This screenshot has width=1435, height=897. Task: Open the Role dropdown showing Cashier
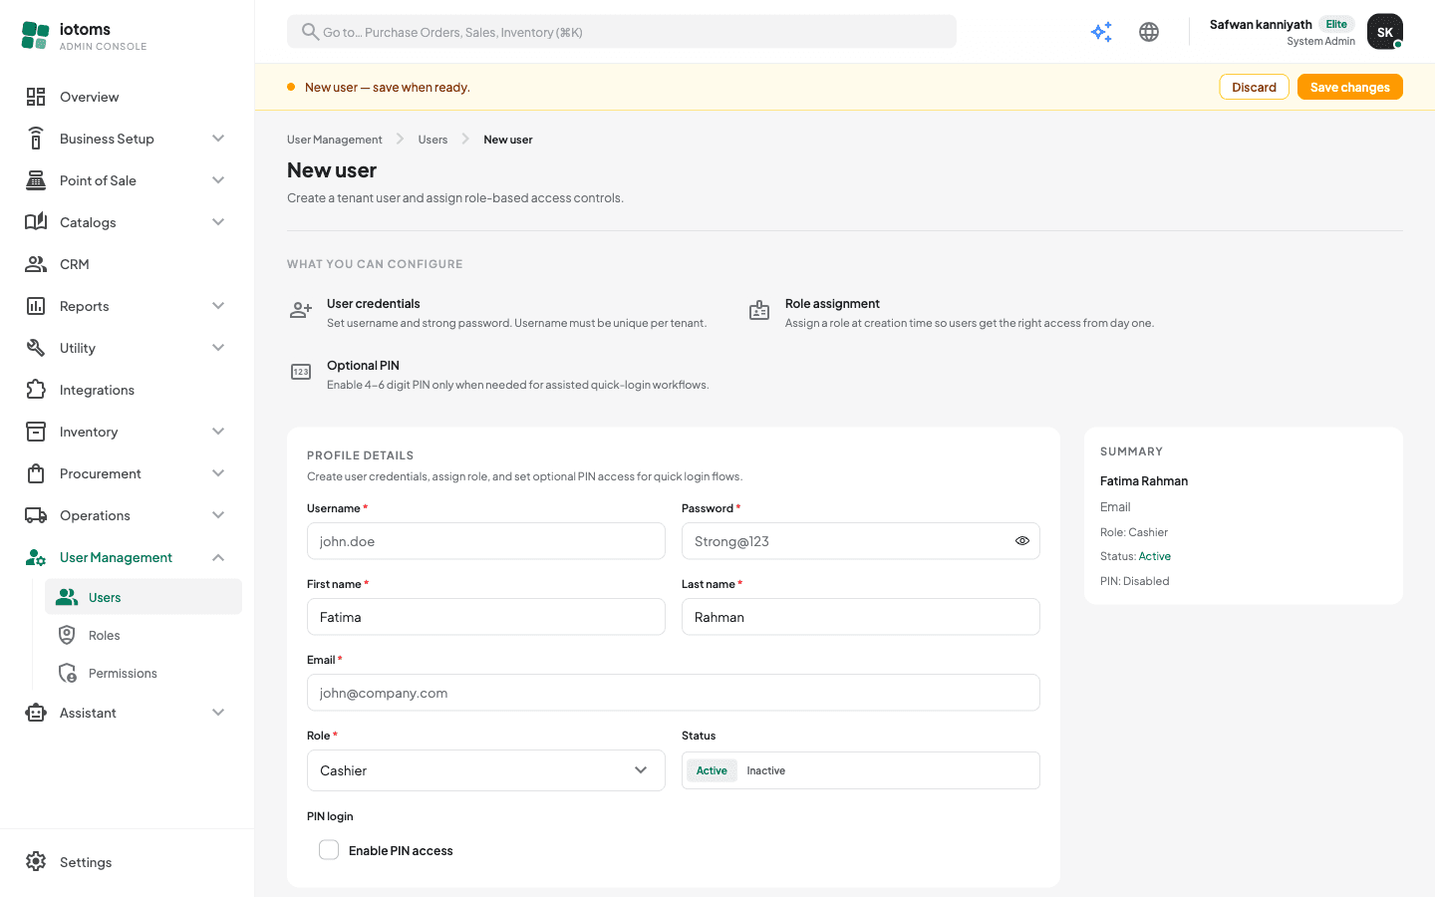pos(486,770)
